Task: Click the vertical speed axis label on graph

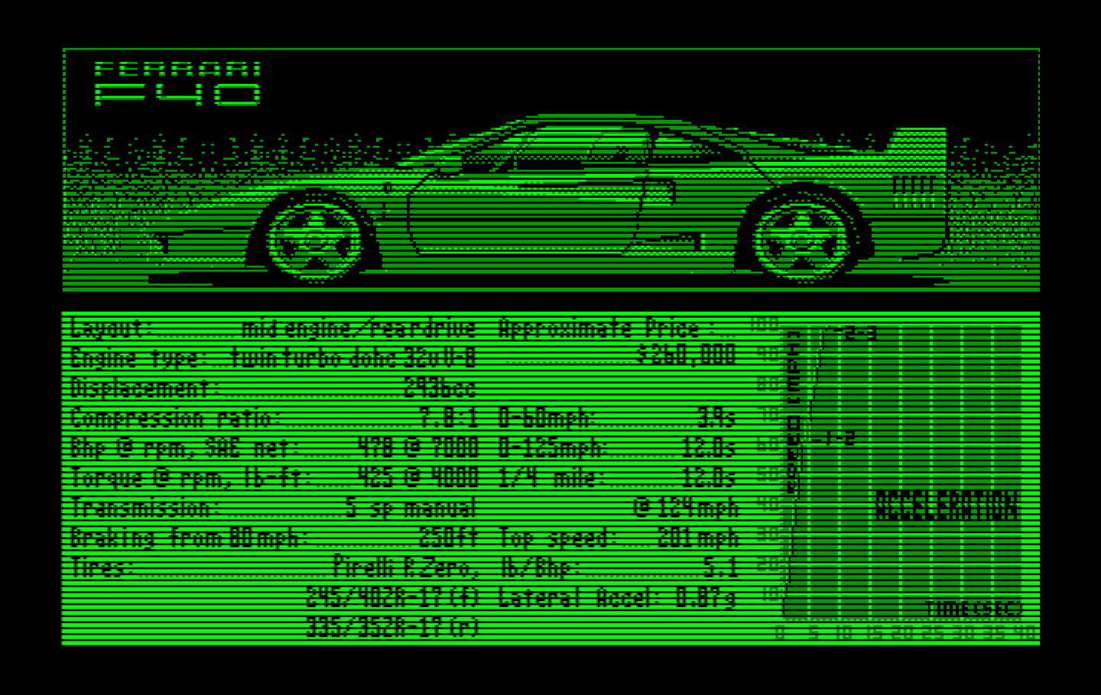Action: [x=794, y=412]
